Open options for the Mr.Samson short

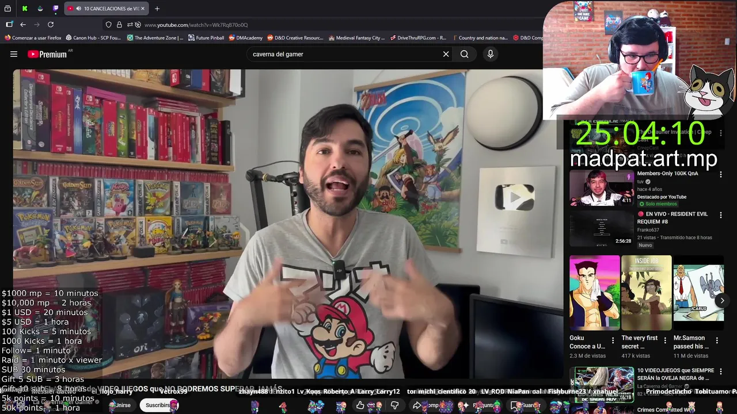point(717,340)
